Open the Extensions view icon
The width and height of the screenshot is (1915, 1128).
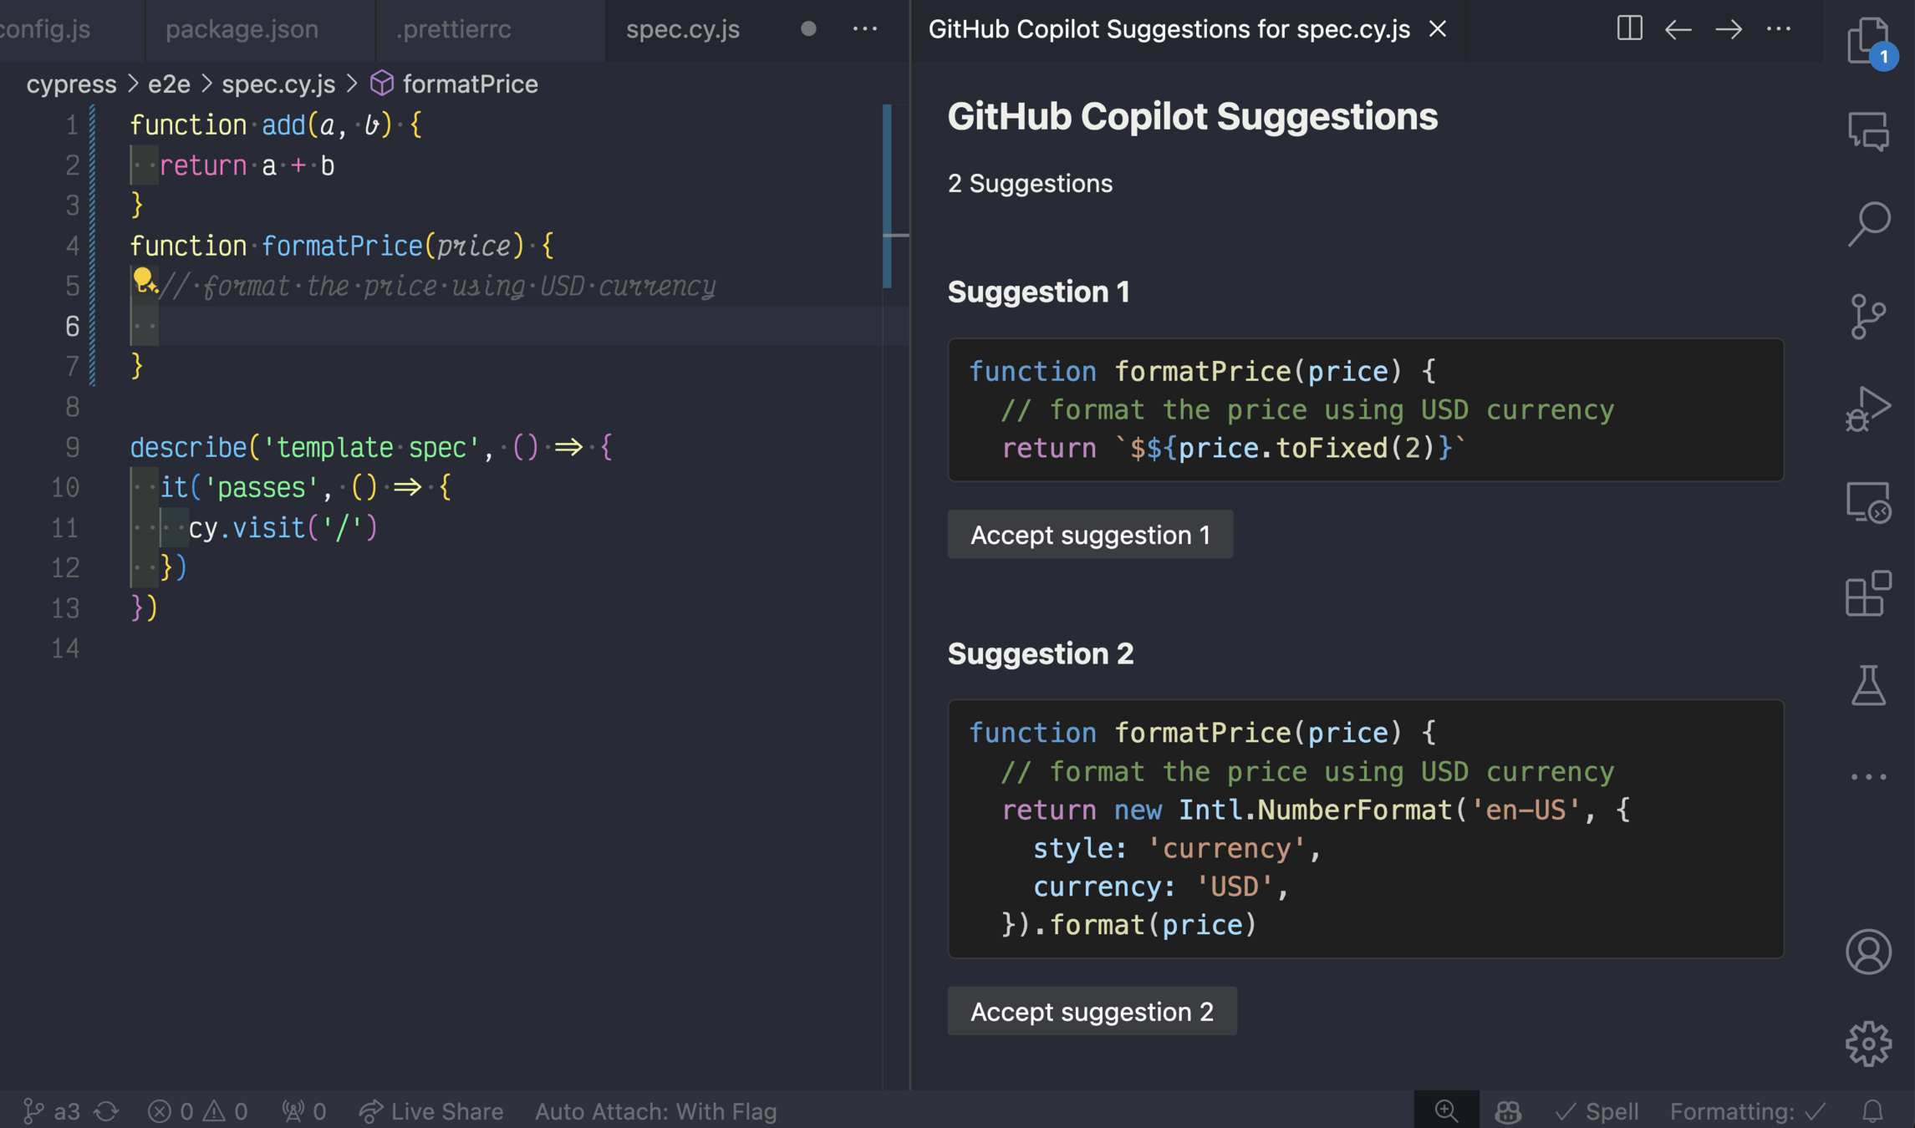tap(1867, 593)
